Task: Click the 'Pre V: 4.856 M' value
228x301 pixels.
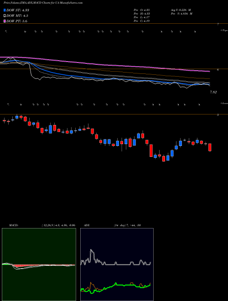Action: [181, 14]
